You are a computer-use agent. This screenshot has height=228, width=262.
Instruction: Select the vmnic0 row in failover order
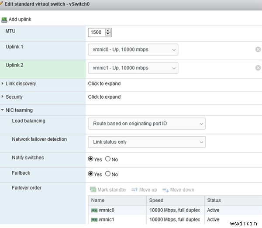click(175, 210)
